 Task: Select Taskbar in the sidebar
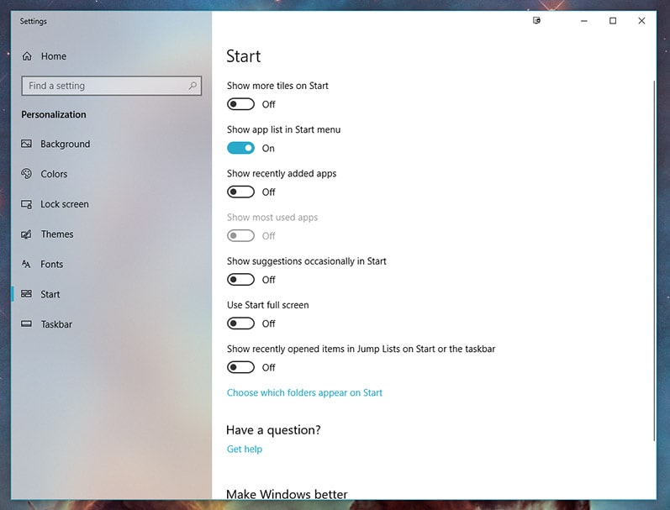pyautogui.click(x=111, y=324)
